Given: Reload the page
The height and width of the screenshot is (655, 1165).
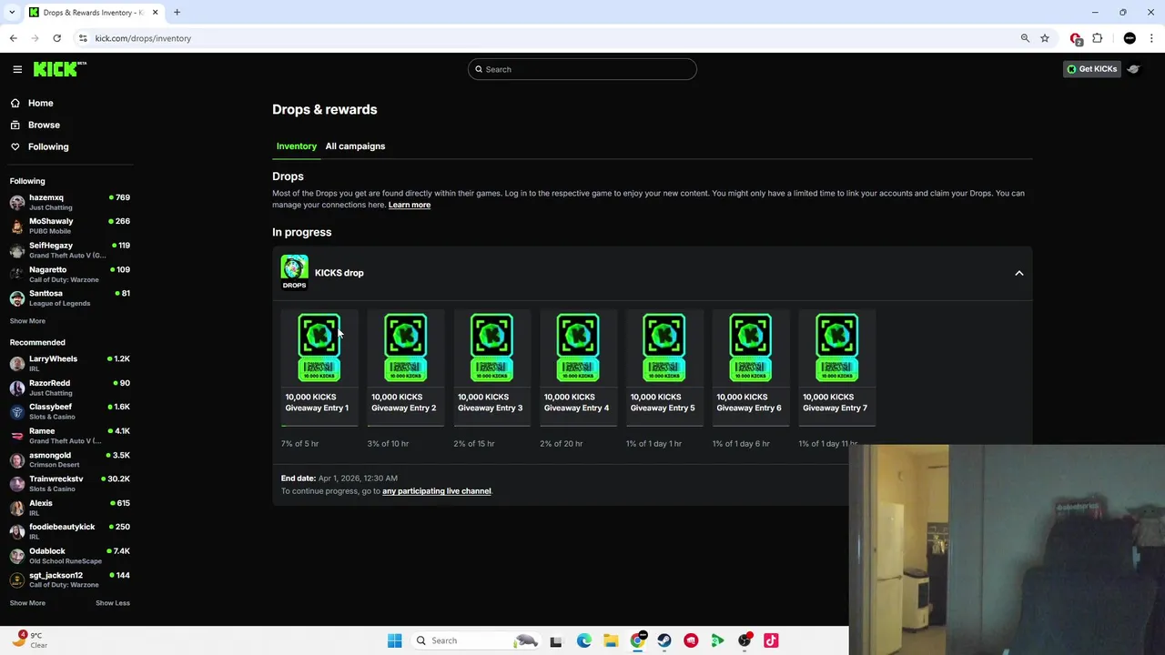Looking at the screenshot, I should [56, 38].
